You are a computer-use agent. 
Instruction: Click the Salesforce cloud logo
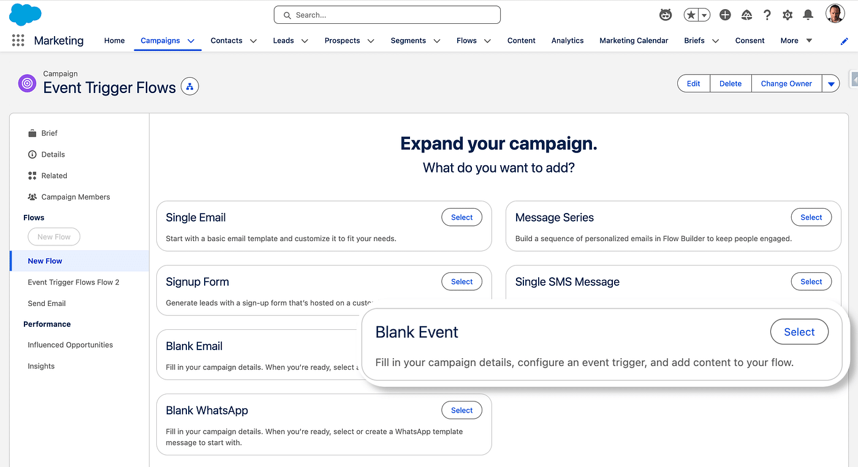[25, 14]
